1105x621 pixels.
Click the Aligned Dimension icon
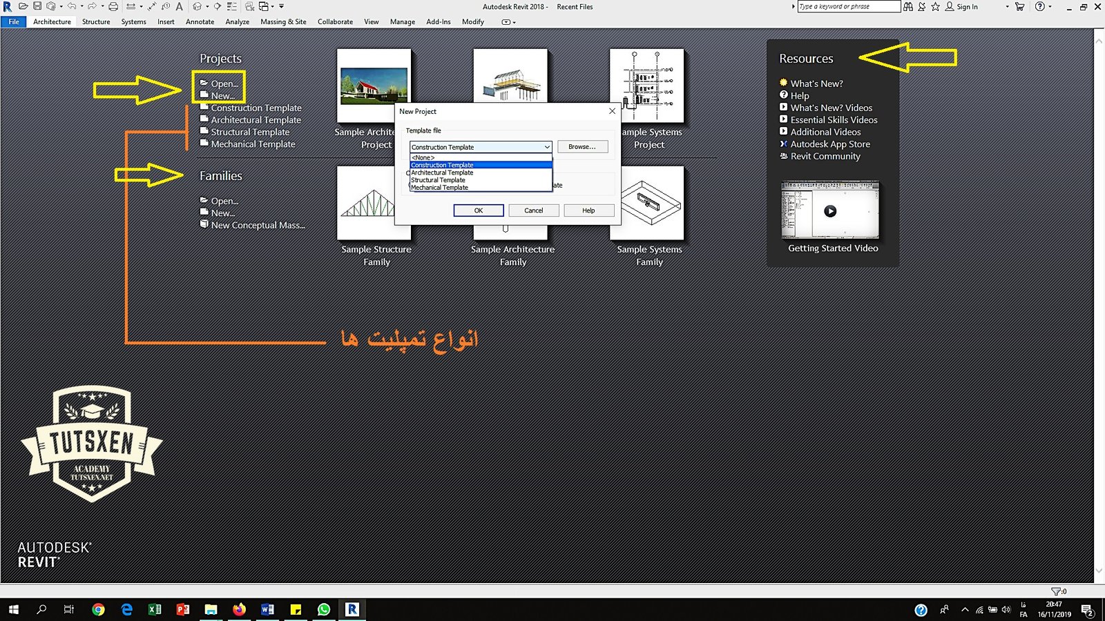[x=152, y=6]
